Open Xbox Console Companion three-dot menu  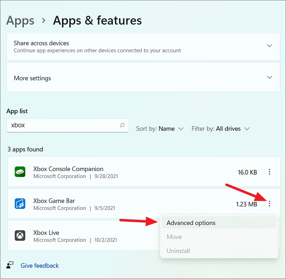[x=270, y=172]
